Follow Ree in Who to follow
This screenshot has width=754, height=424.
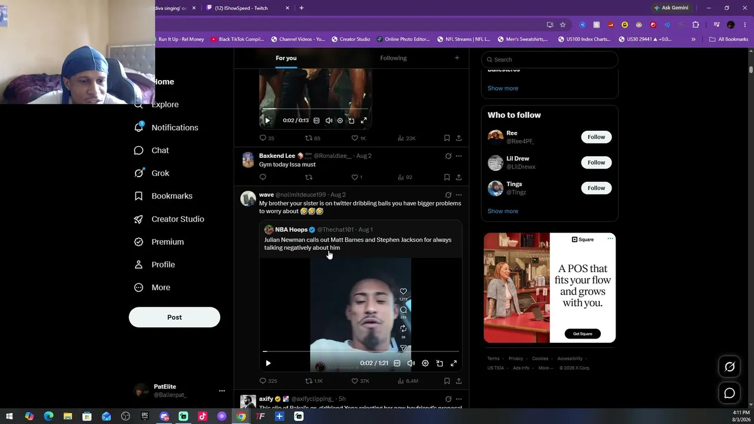pos(596,137)
